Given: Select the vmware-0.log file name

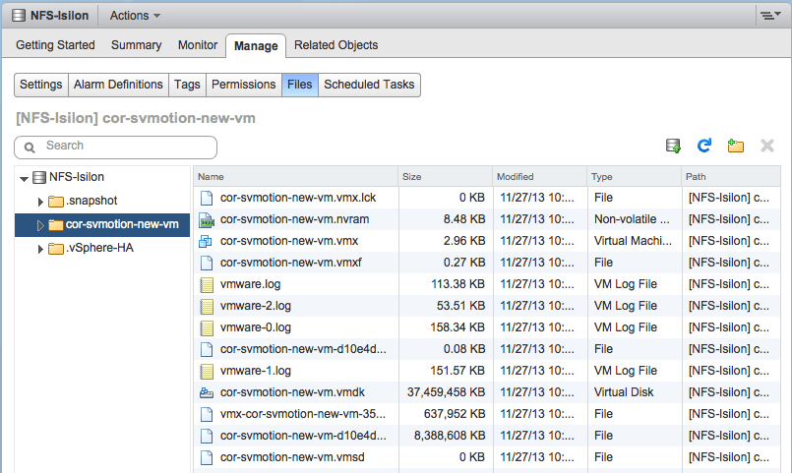Looking at the screenshot, I should point(256,327).
